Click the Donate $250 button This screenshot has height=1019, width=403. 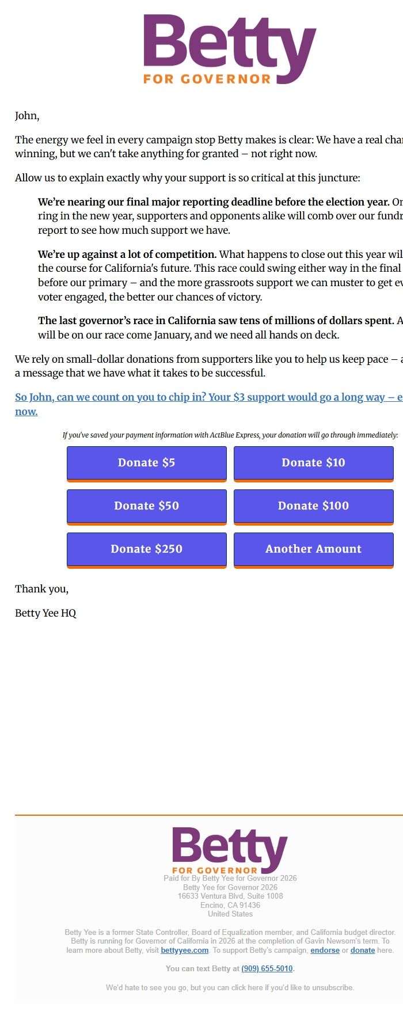146,549
